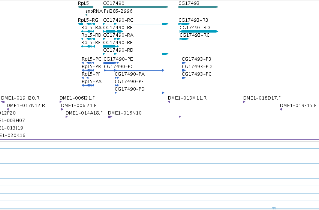
Task: Click the CG17490-PA protein glyph
Action: [117, 78]
